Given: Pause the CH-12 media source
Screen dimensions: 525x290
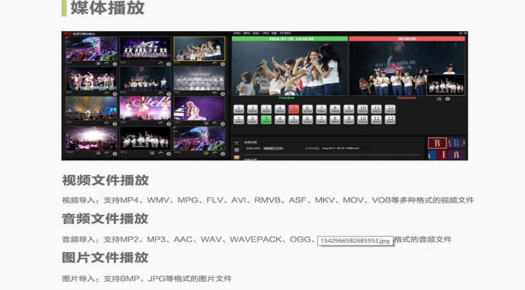Looking at the screenshot, I should pyautogui.click(x=206, y=153).
